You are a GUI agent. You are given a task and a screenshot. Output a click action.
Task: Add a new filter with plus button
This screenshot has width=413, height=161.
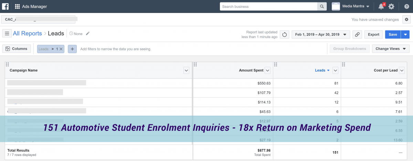coord(72,49)
